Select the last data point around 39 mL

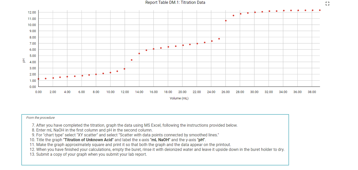320,10
